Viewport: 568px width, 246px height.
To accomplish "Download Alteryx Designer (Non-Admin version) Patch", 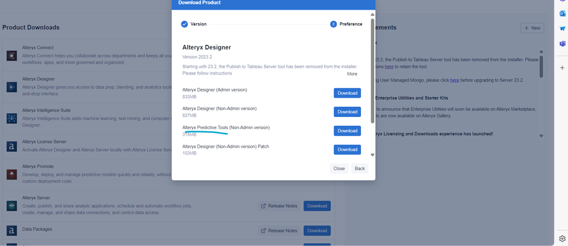I will coord(347,149).
